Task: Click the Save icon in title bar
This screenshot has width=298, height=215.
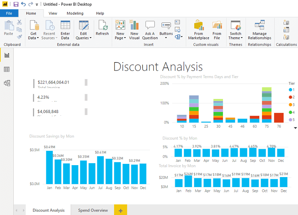Action: (16, 4)
